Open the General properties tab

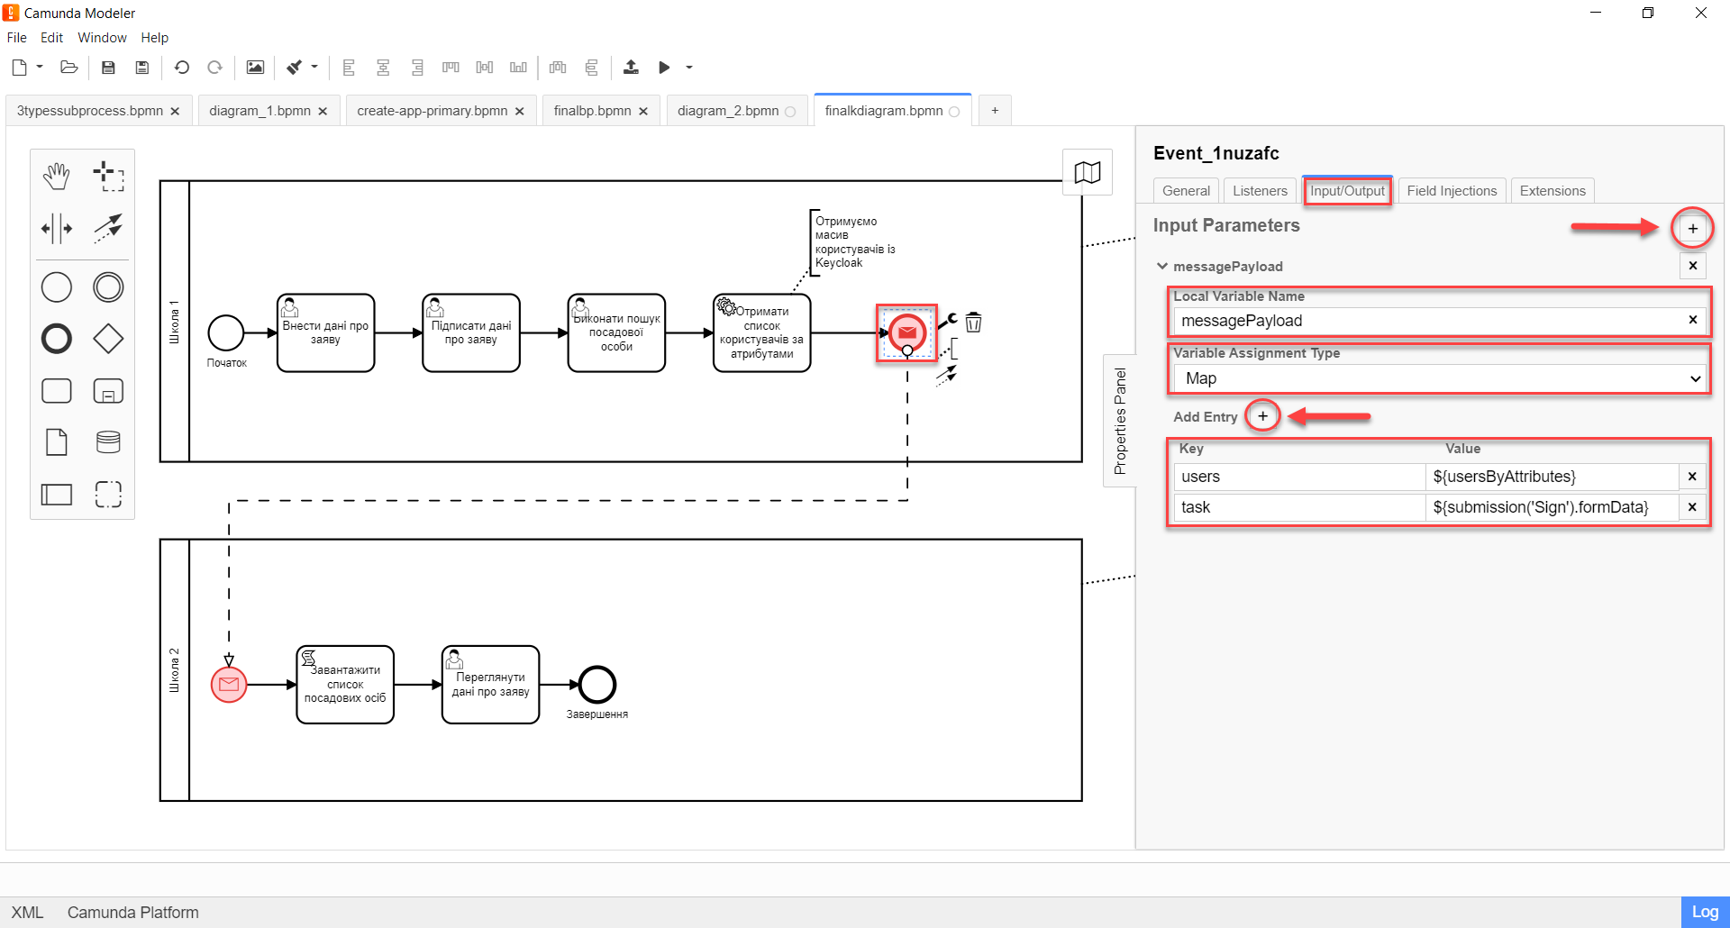pos(1186,191)
